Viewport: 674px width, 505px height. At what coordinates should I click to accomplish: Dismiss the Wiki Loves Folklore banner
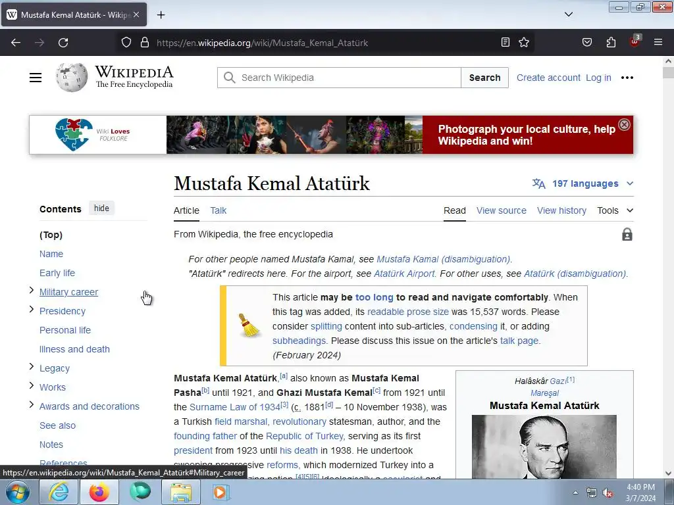click(x=624, y=124)
